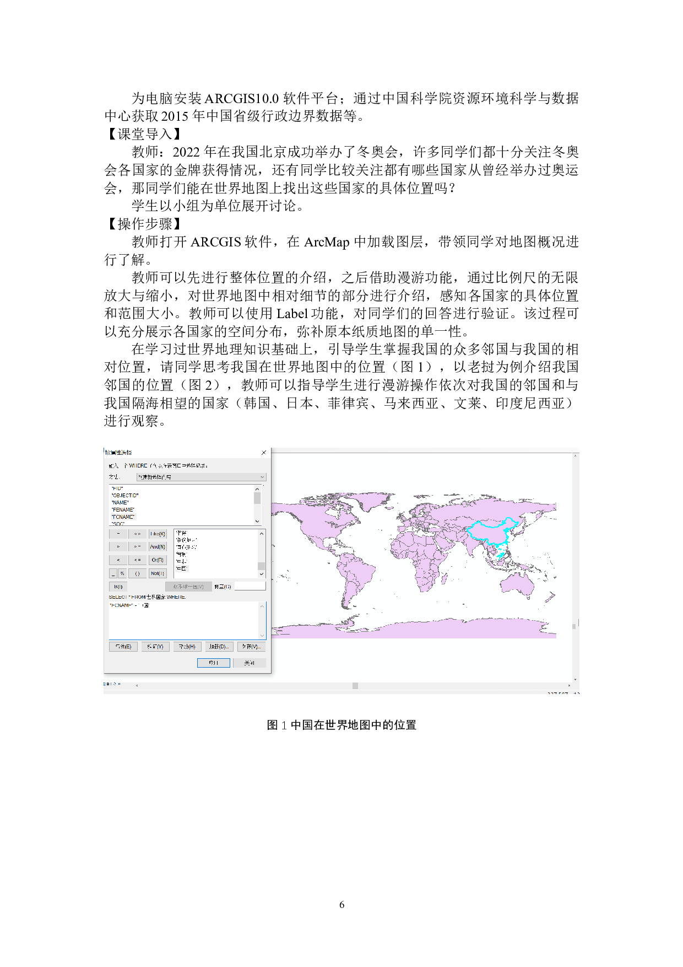Select the highlighted "FCNAME" field
The image size is (683, 967).
tap(123, 517)
